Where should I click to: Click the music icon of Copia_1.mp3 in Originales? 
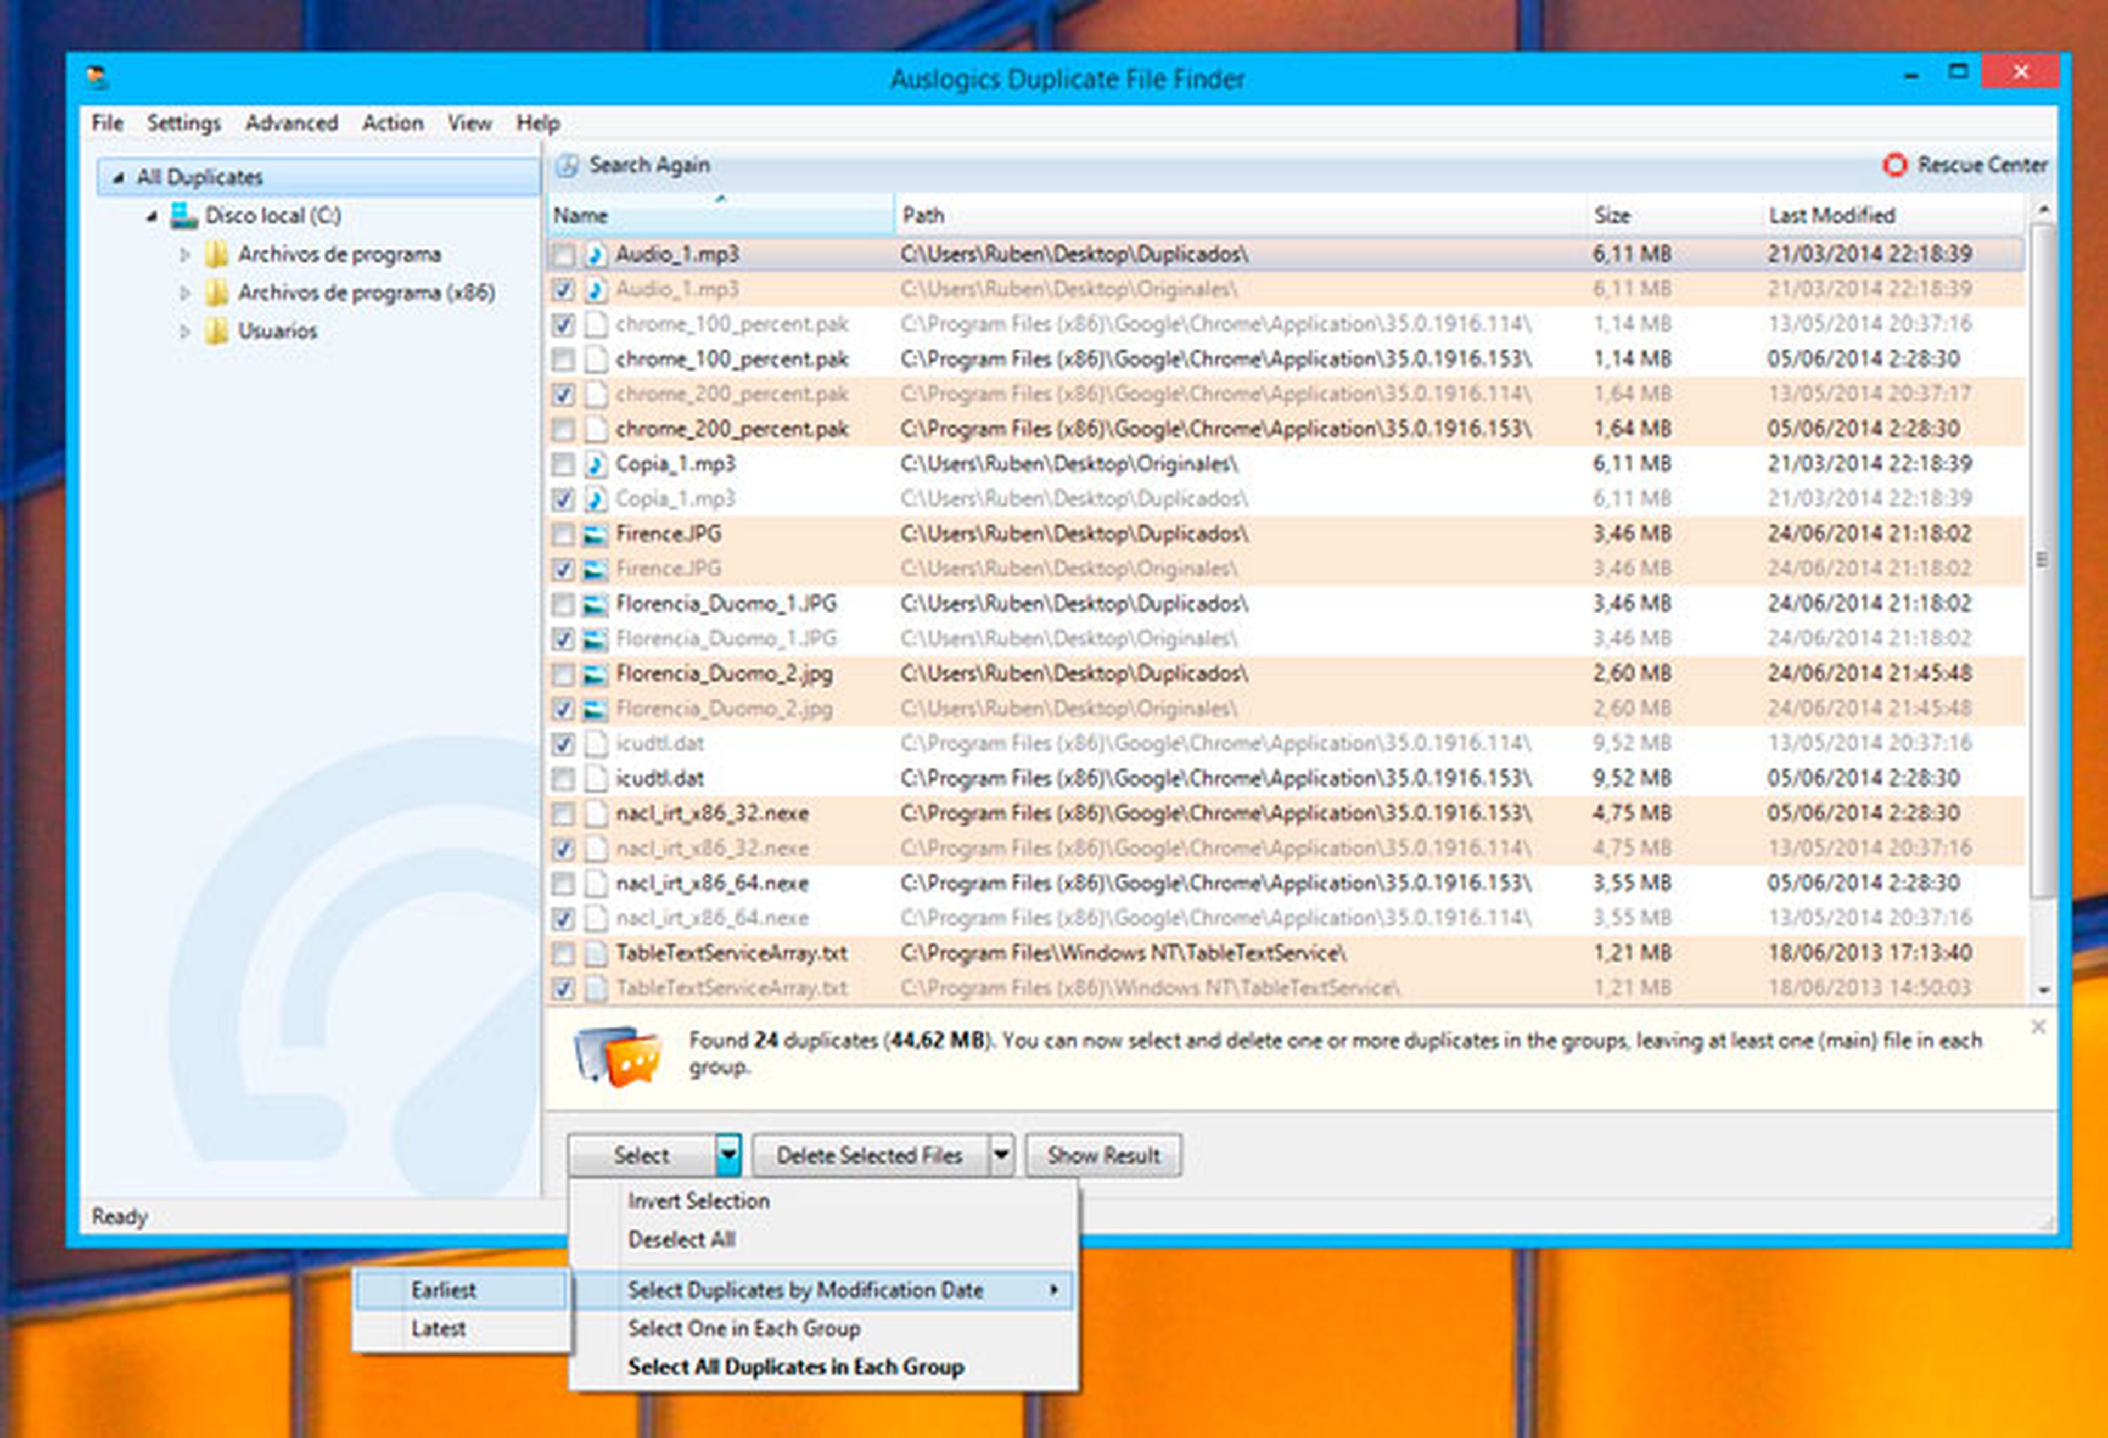[x=595, y=464]
